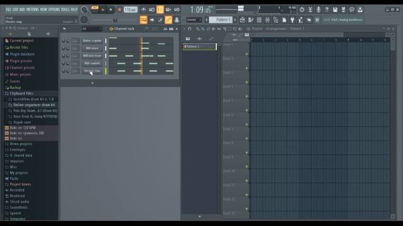This screenshot has width=403, height=226.
Task: Open the EDIT menu
Action: [15, 9]
